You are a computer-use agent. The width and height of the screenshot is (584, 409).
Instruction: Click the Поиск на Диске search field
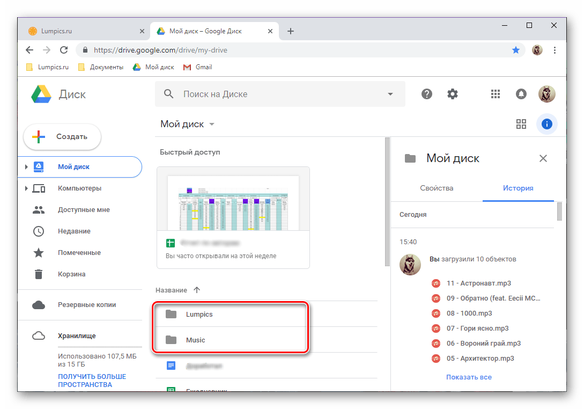(x=279, y=94)
